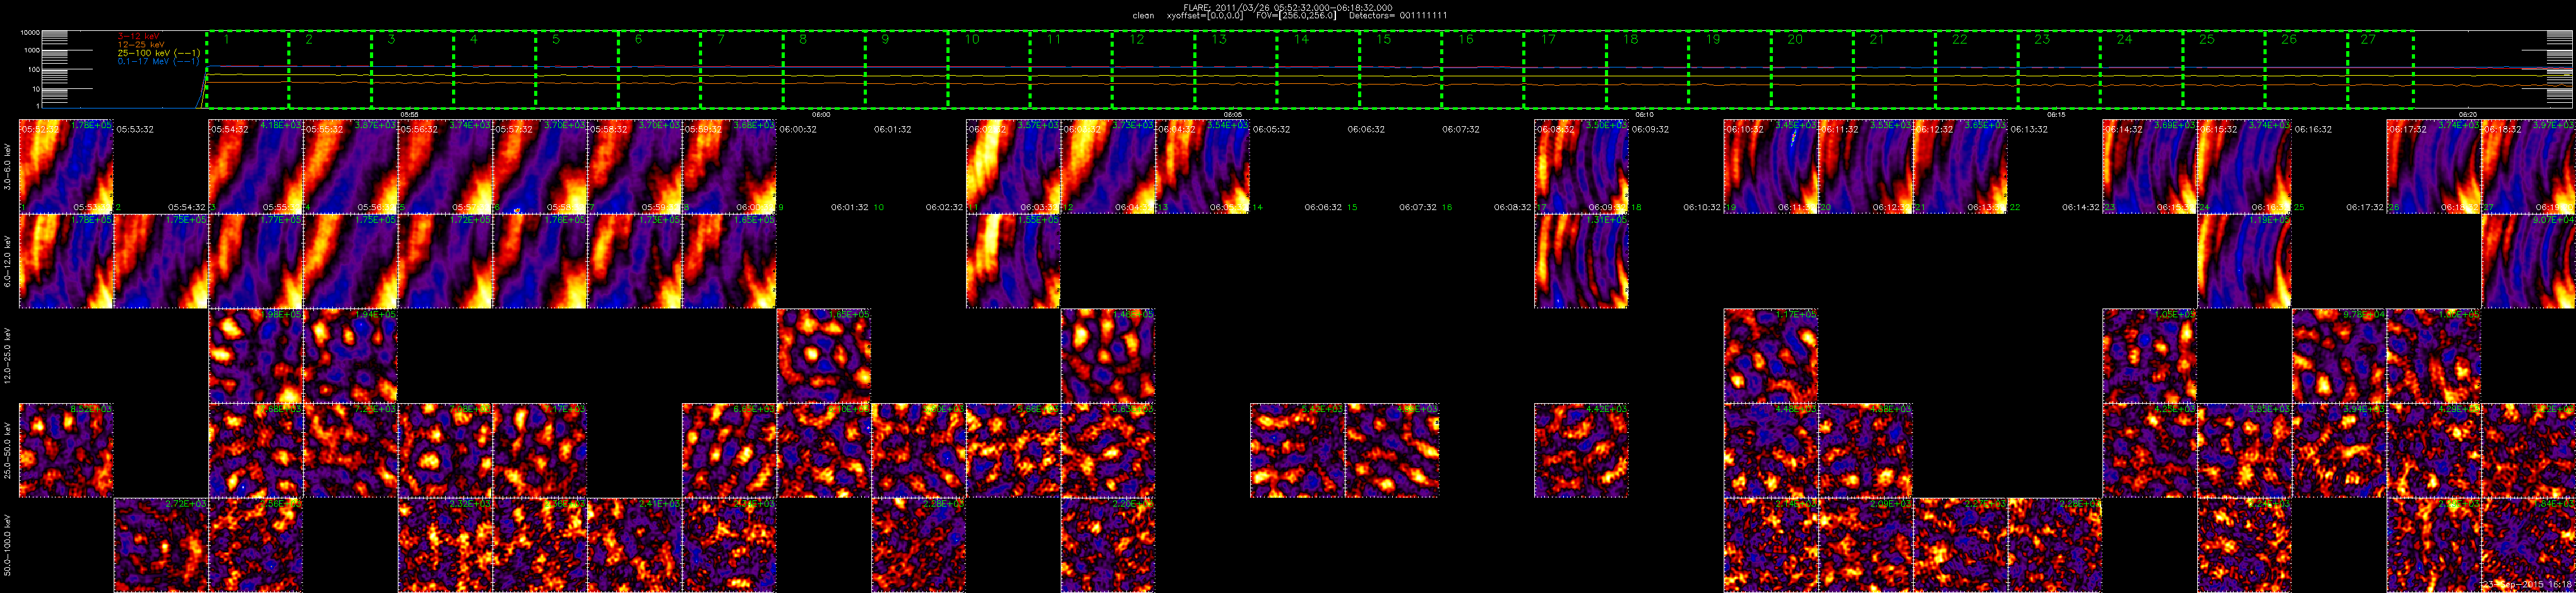Open the 6.0-12.0 keV image for interval 24
This screenshot has height=593, width=2576.
(x=2245, y=261)
